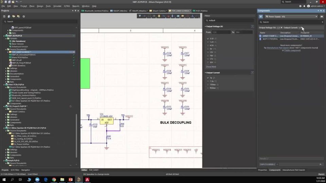Open the SCH Filter panel tab

(15, 170)
